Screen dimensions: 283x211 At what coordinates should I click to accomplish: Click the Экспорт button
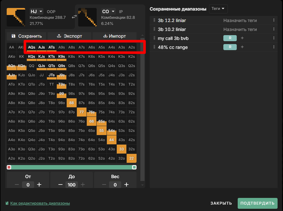[69, 36]
